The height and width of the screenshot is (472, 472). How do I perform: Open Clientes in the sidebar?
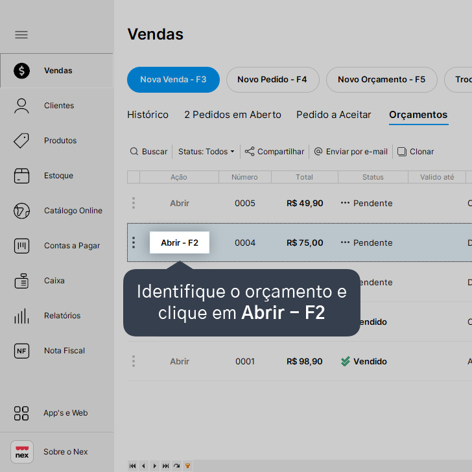(59, 106)
